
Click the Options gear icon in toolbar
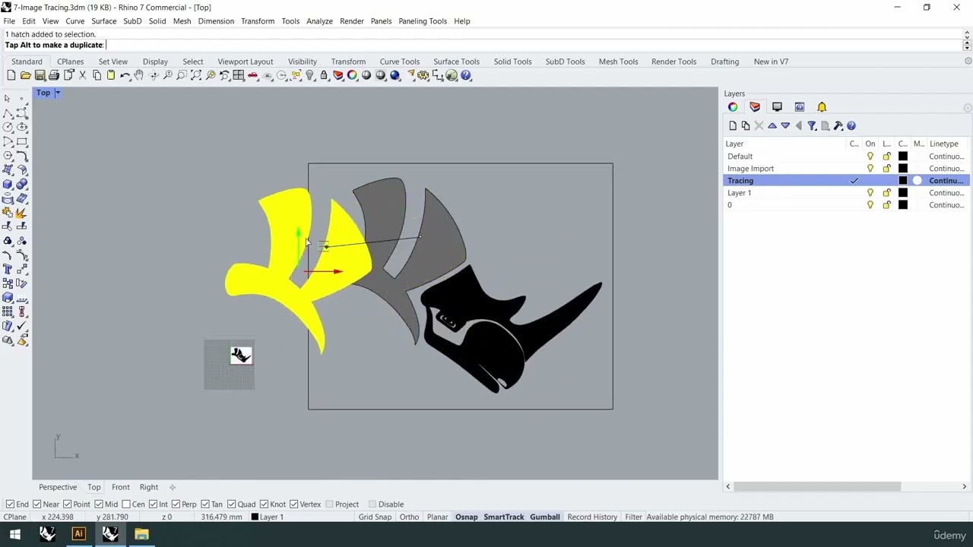coord(423,75)
